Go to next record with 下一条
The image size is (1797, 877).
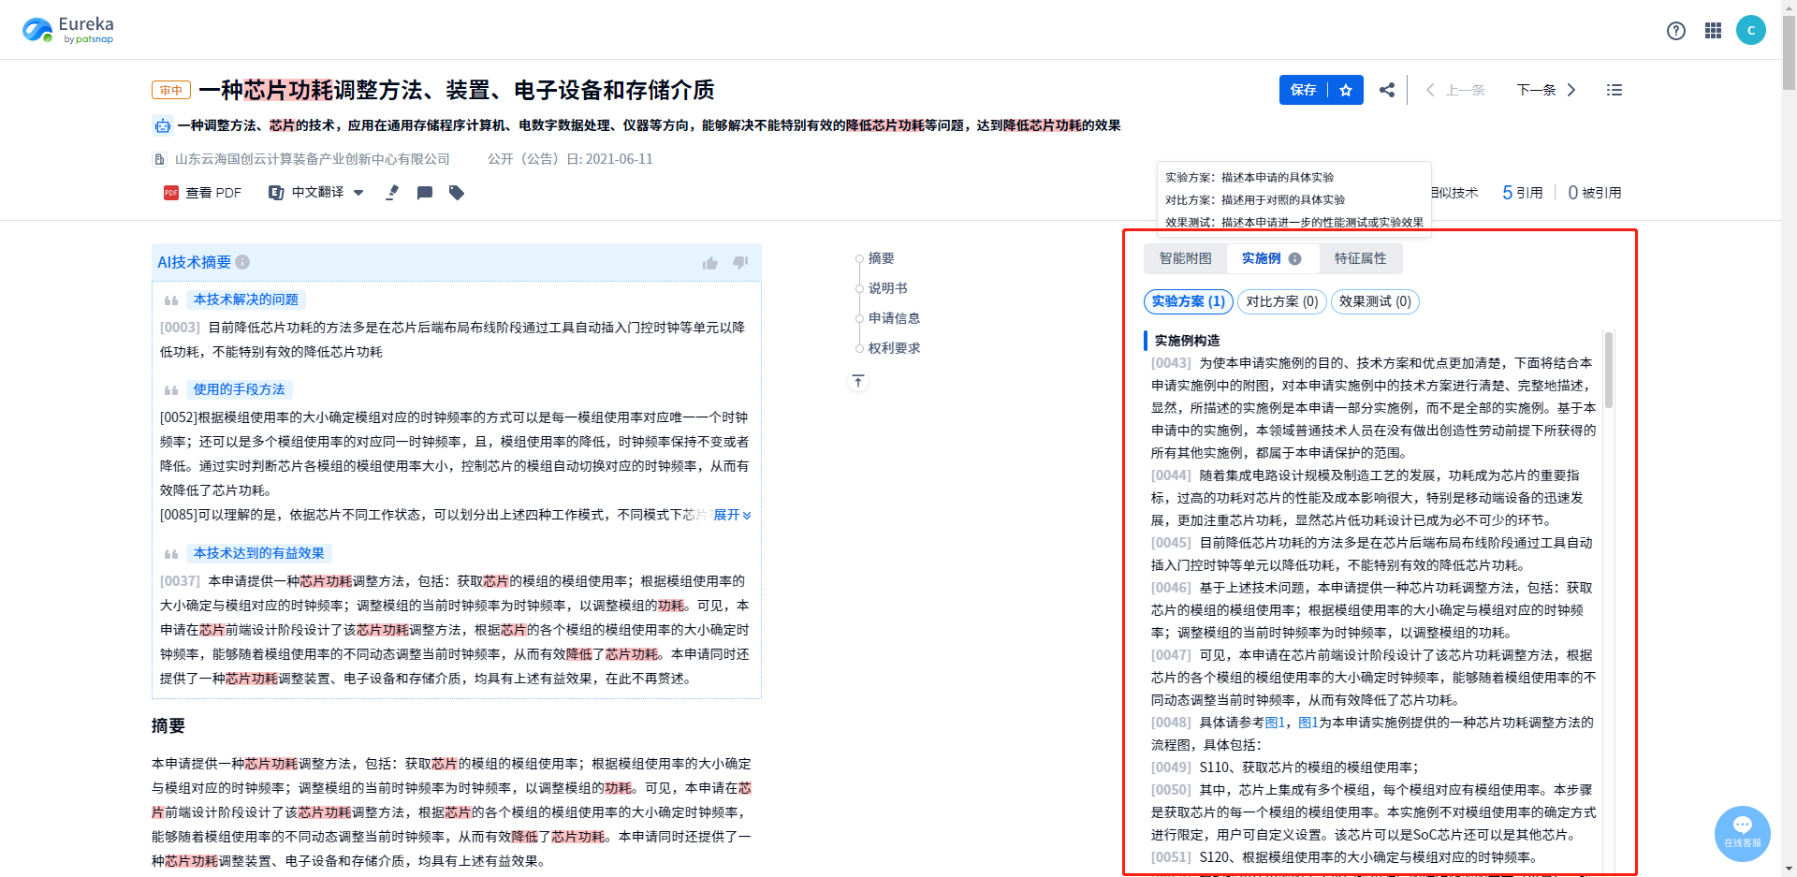(1546, 90)
